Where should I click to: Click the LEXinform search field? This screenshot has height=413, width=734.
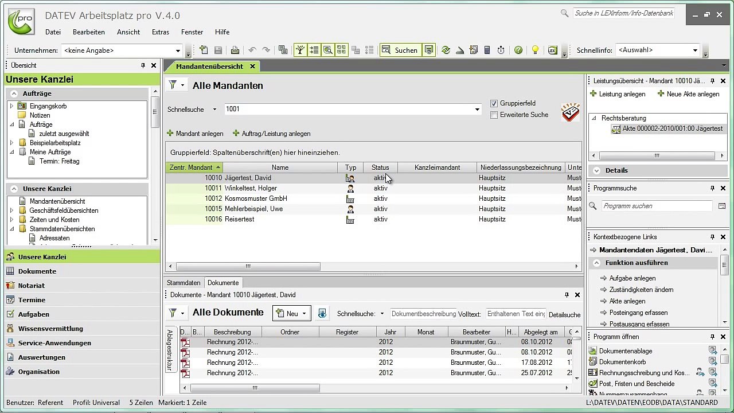(x=623, y=13)
